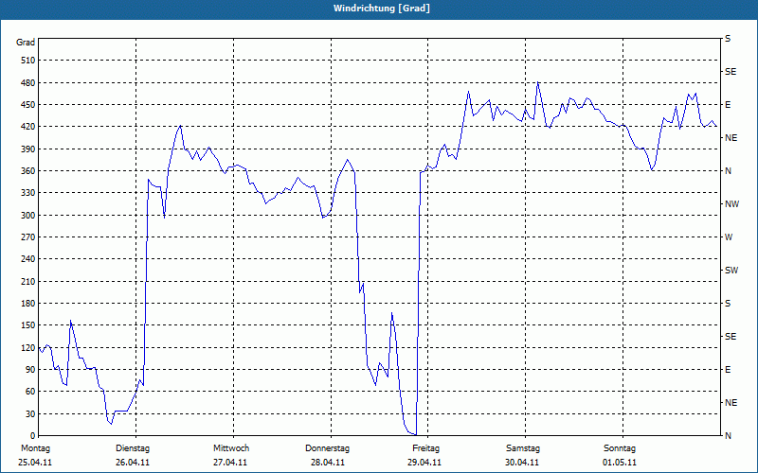This screenshot has width=758, height=473.
Task: Click the 510 y-axis value
Action: click(x=28, y=61)
